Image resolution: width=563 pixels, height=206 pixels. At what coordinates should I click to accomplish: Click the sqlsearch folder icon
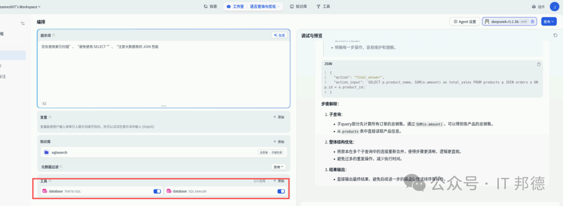click(x=46, y=152)
